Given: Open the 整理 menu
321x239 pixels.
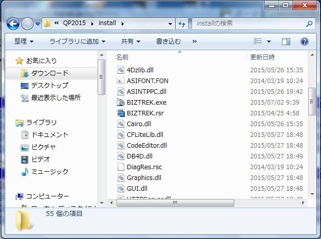Looking at the screenshot, I should (24, 42).
